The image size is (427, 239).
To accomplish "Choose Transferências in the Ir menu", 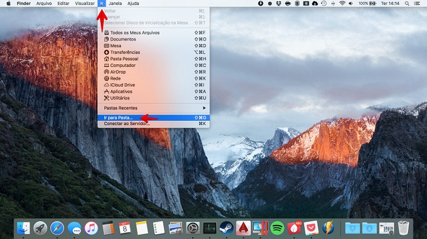I will tap(154, 52).
